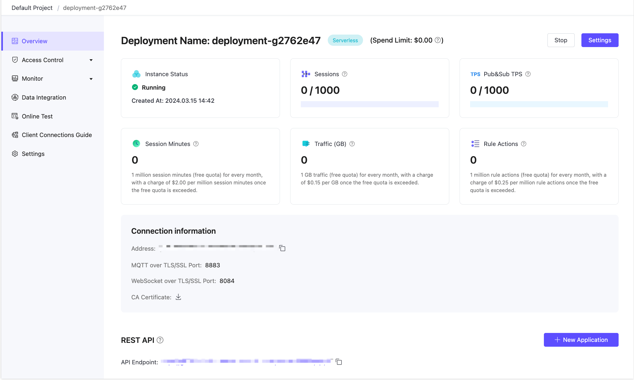Click the Rule Actions value 0
This screenshot has height=380, width=634.
tap(473, 160)
